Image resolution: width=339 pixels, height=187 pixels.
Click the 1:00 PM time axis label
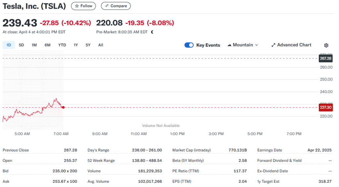pyautogui.click(x=177, y=134)
